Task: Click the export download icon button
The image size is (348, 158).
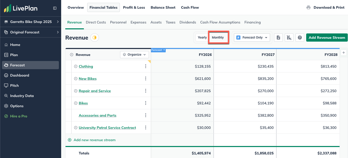Action: [x=278, y=38]
